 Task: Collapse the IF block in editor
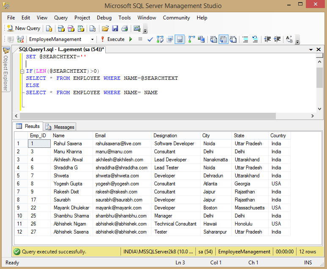pyautogui.click(x=22, y=71)
